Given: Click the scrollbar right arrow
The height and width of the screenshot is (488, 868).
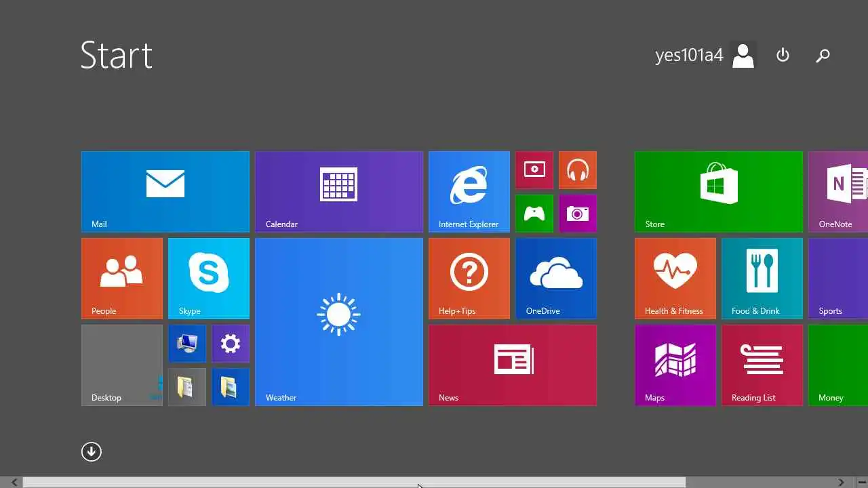Looking at the screenshot, I should point(841,483).
